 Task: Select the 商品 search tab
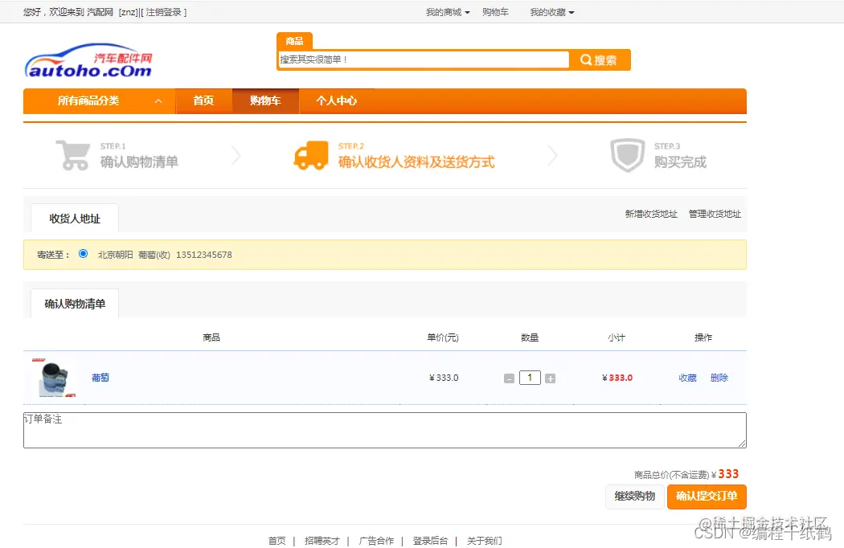(294, 41)
